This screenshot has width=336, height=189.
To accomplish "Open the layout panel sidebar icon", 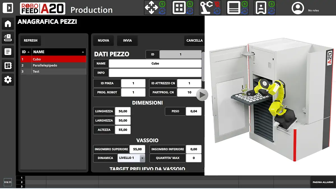I will point(8,66).
